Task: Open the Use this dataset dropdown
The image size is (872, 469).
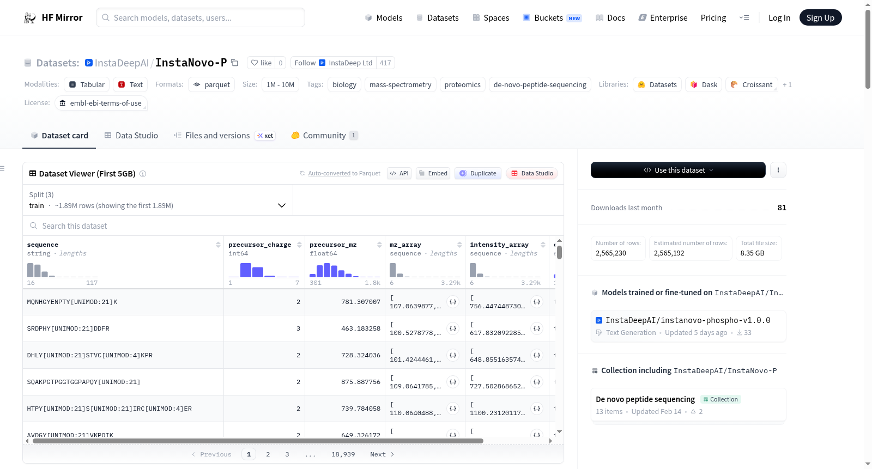Action: [678, 170]
